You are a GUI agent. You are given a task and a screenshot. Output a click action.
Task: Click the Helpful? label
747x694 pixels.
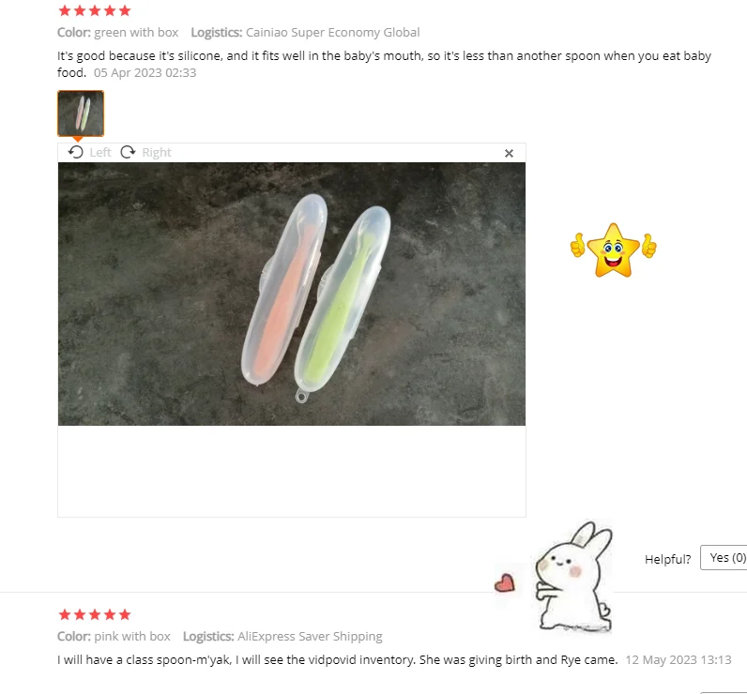(667, 559)
